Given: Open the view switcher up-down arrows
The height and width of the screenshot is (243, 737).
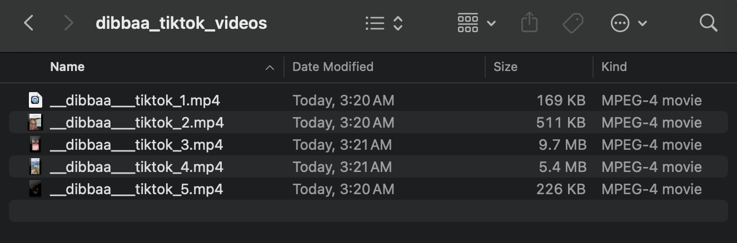Looking at the screenshot, I should click(398, 23).
